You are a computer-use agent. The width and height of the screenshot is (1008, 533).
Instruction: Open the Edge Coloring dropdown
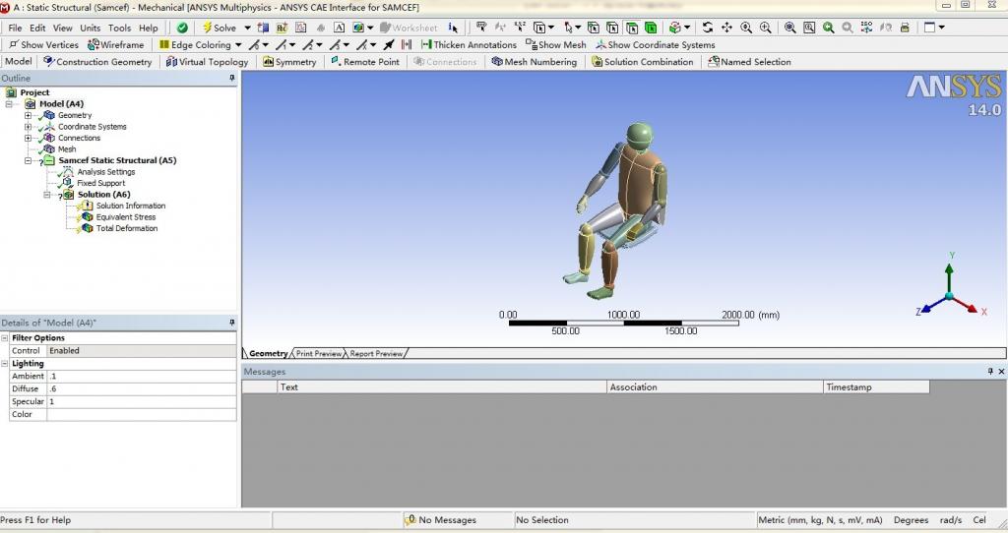[238, 45]
